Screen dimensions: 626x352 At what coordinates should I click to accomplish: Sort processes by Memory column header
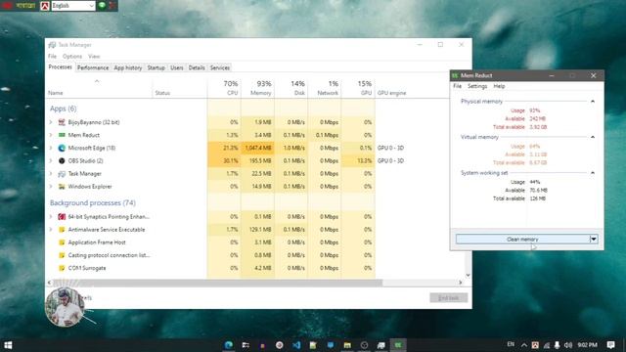pos(258,88)
